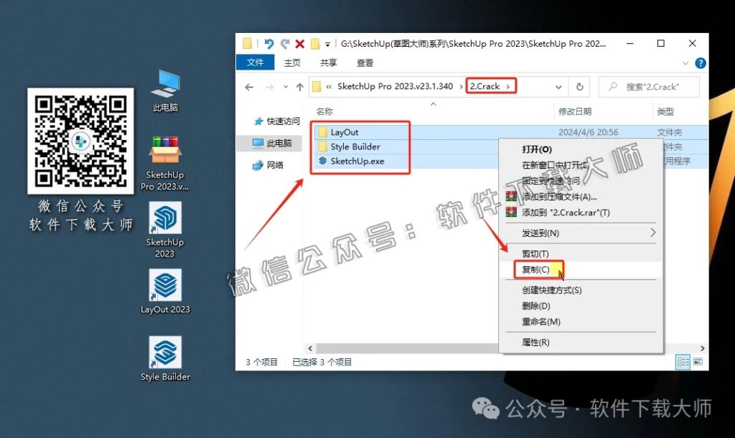Open the address bar history dropdown
Viewport: 735px width, 438px height.
559,86
